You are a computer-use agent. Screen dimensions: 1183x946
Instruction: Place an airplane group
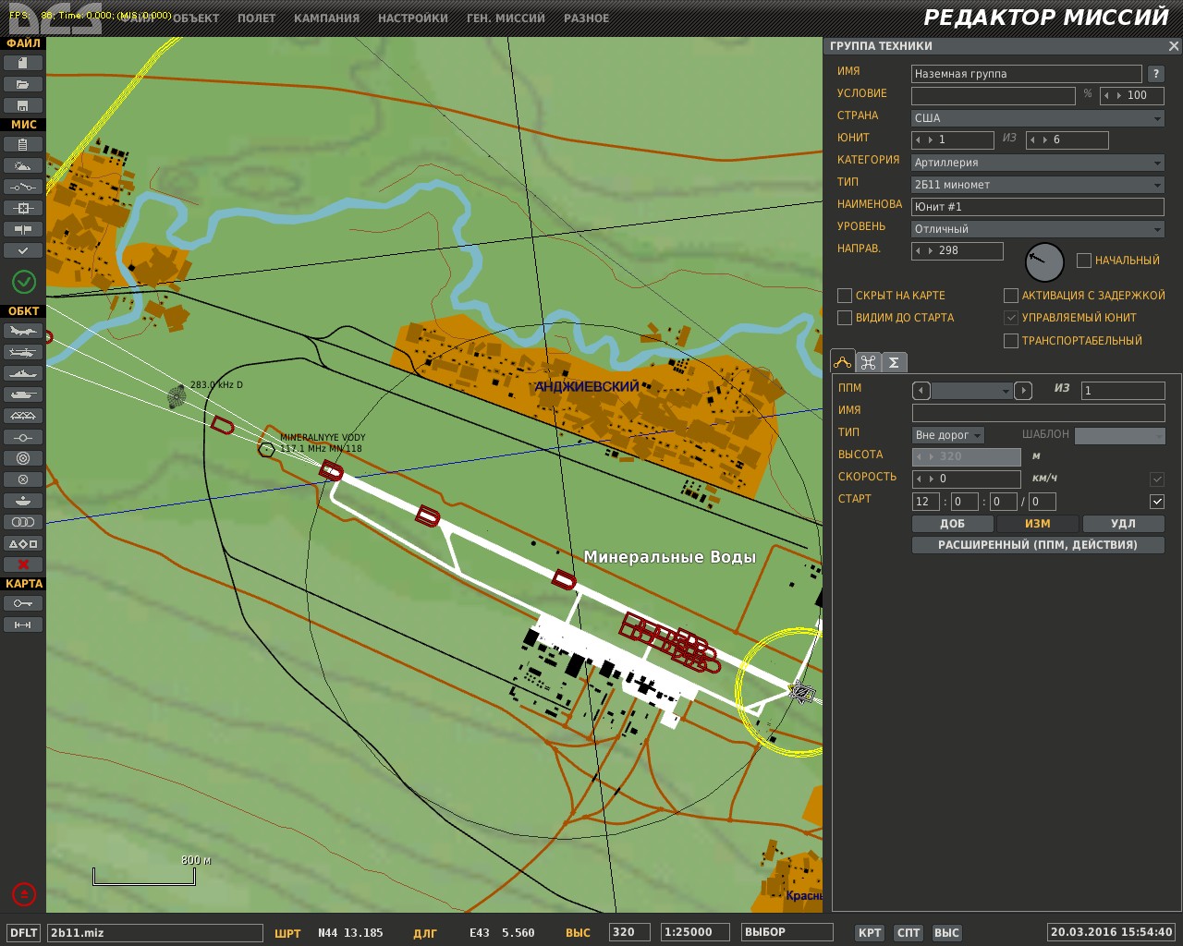pos(23,331)
